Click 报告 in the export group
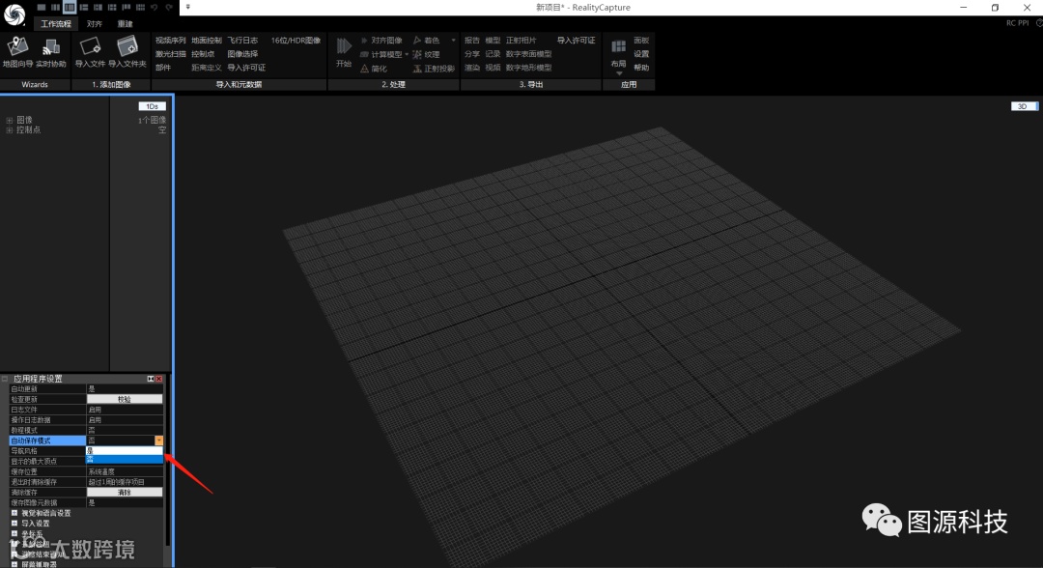The width and height of the screenshot is (1043, 568). tap(471, 41)
